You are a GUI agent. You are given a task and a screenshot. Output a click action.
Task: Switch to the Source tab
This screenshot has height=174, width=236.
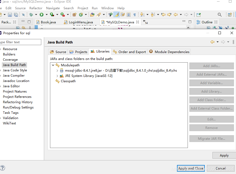tap(58, 52)
